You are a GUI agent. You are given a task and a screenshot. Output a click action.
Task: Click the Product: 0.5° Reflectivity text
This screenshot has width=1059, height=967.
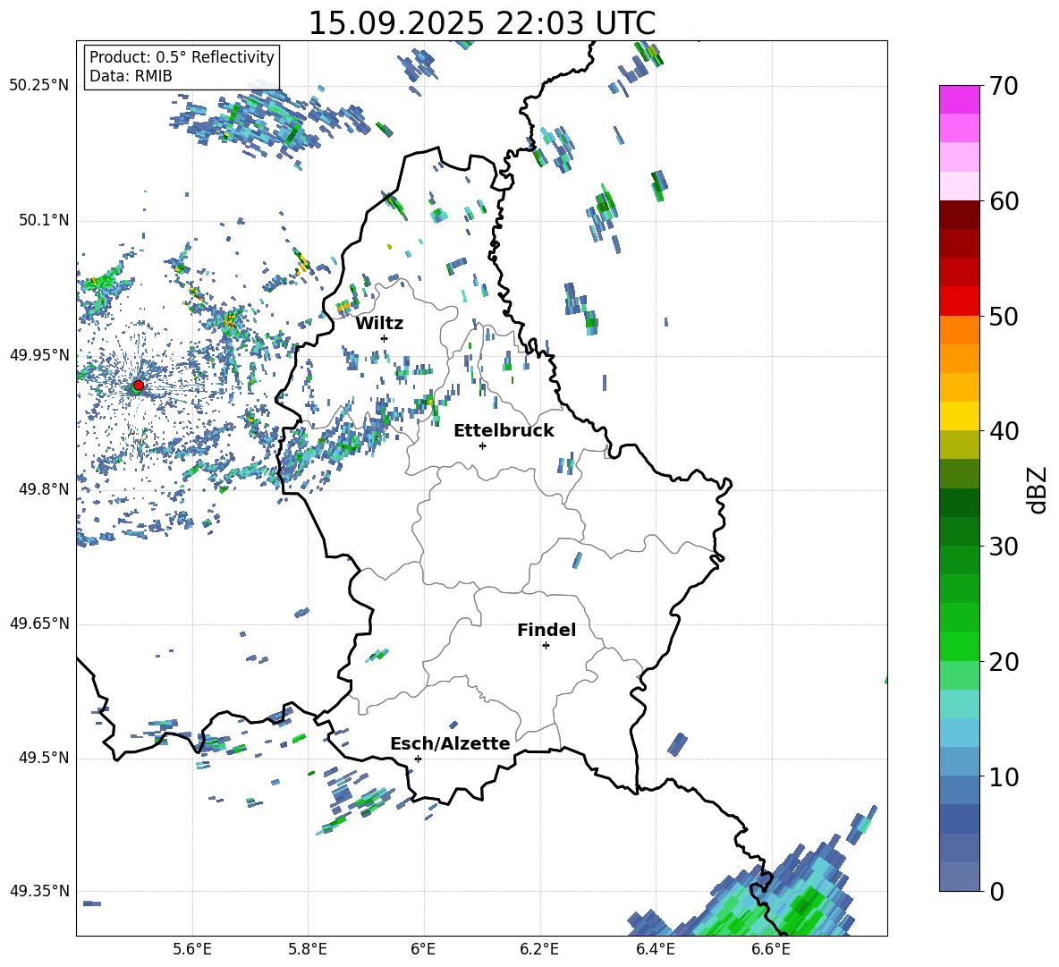click(182, 57)
